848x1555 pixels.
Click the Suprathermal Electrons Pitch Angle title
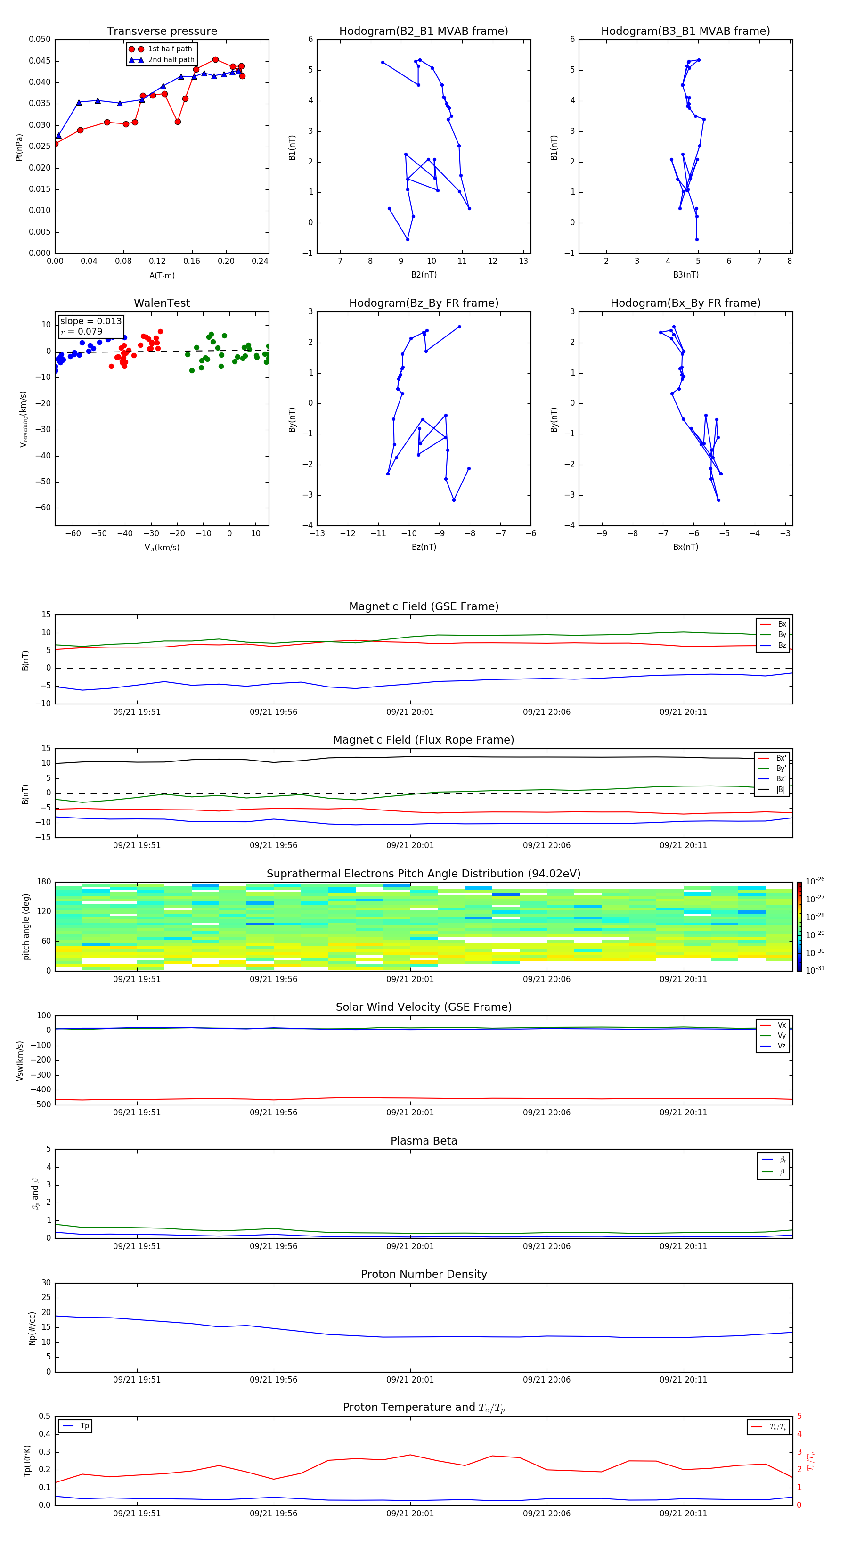424,874
